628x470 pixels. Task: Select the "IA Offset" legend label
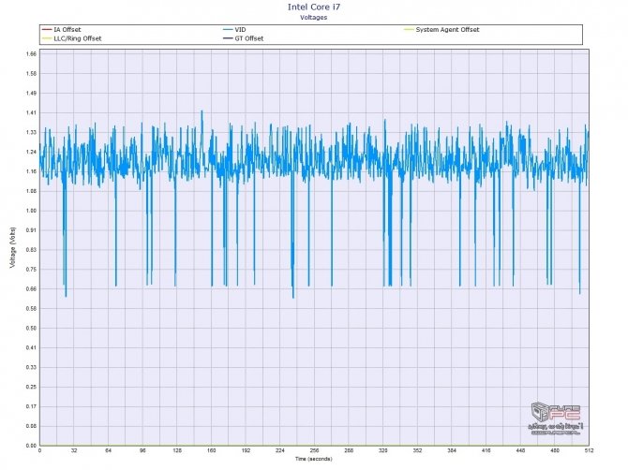[x=67, y=30]
